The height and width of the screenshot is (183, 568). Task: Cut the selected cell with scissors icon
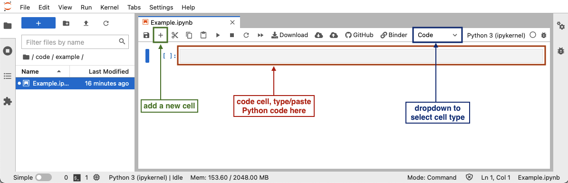(175, 35)
